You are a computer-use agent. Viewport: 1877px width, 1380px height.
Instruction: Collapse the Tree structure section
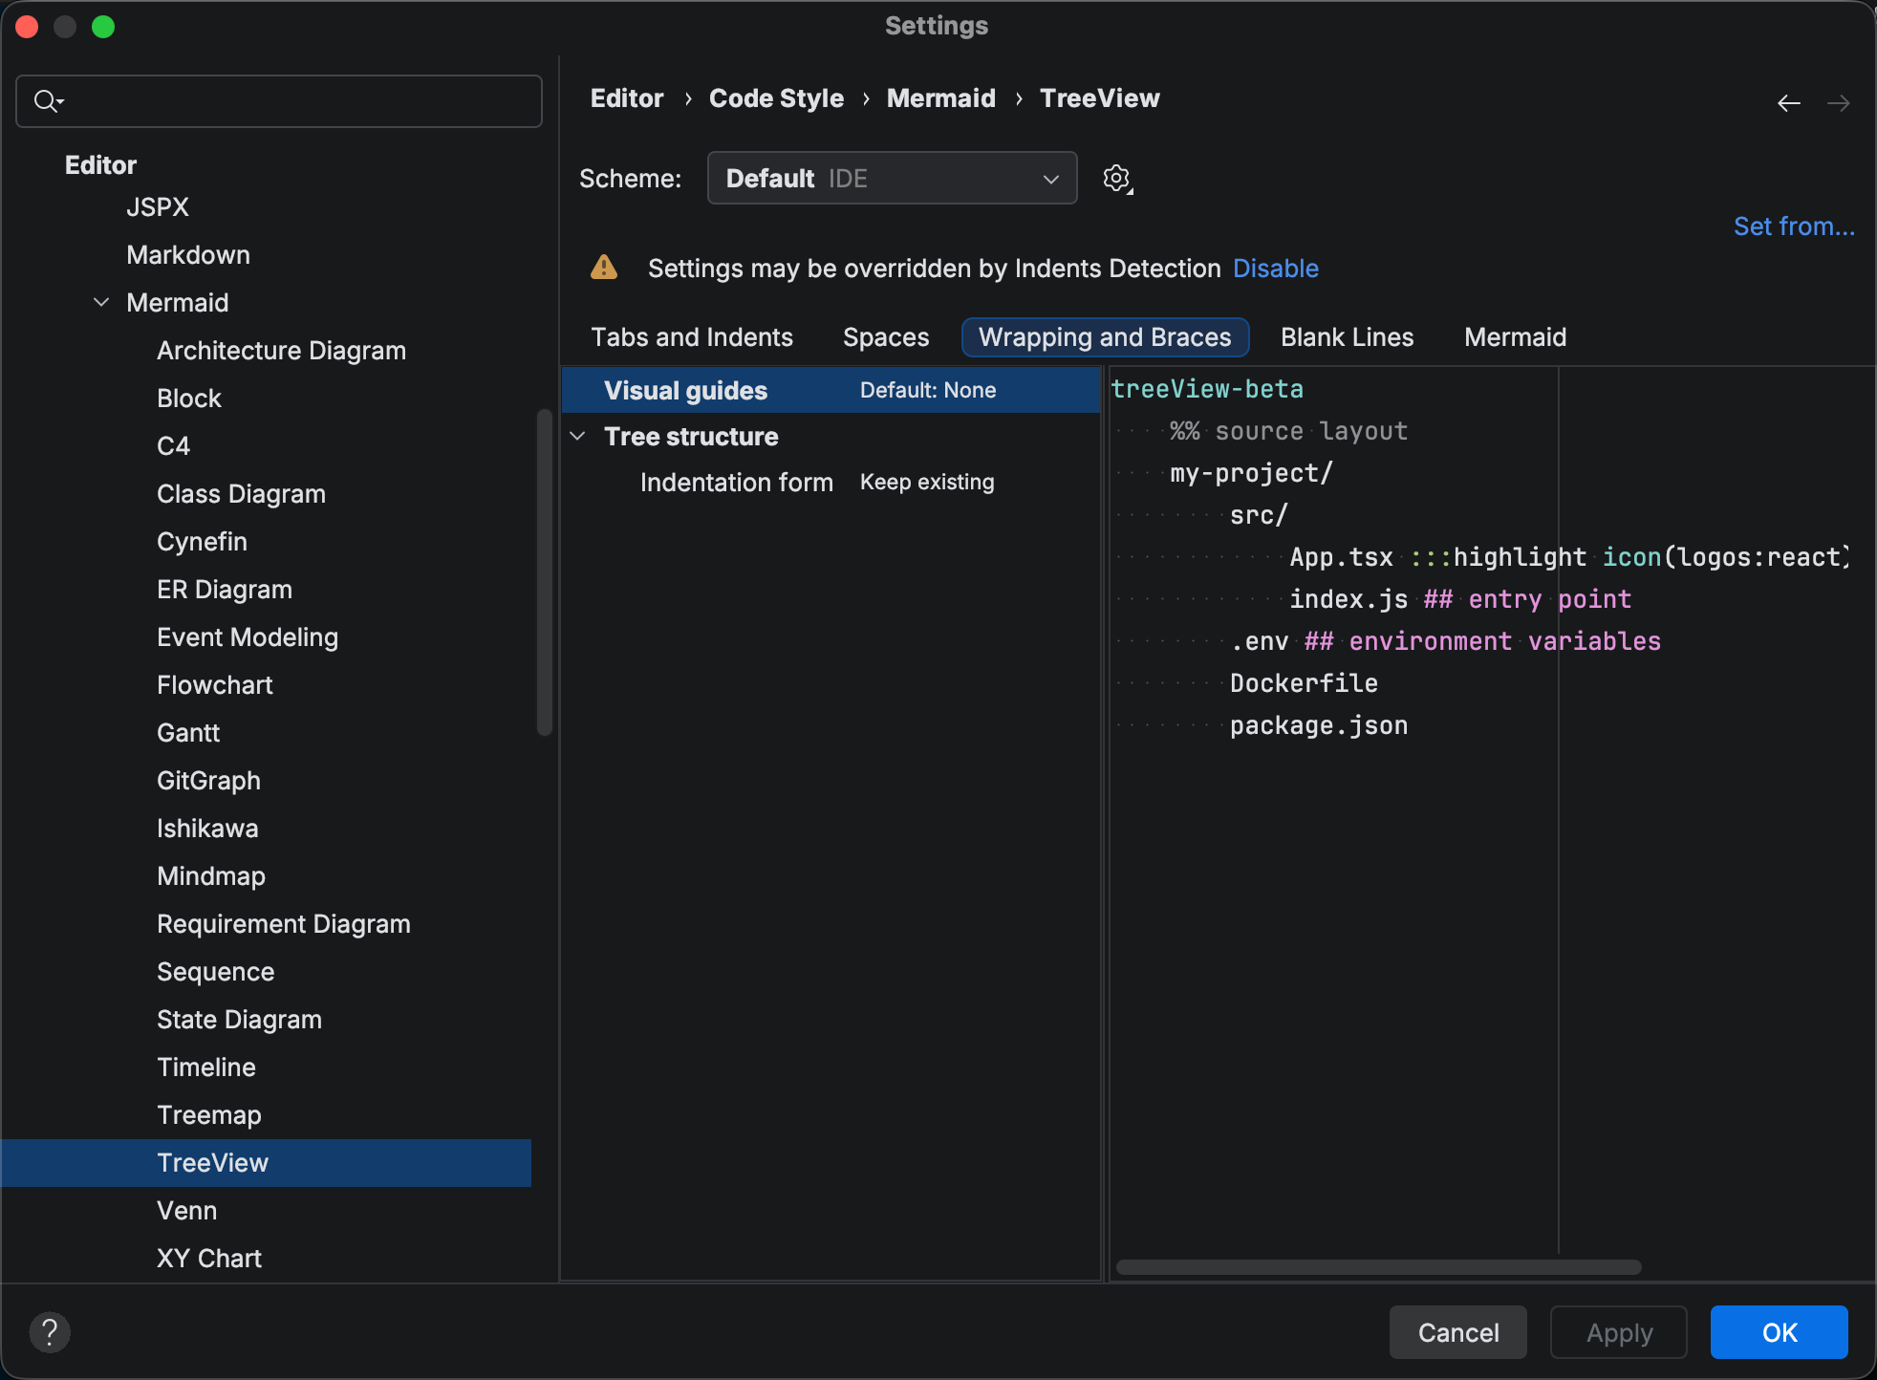577,436
